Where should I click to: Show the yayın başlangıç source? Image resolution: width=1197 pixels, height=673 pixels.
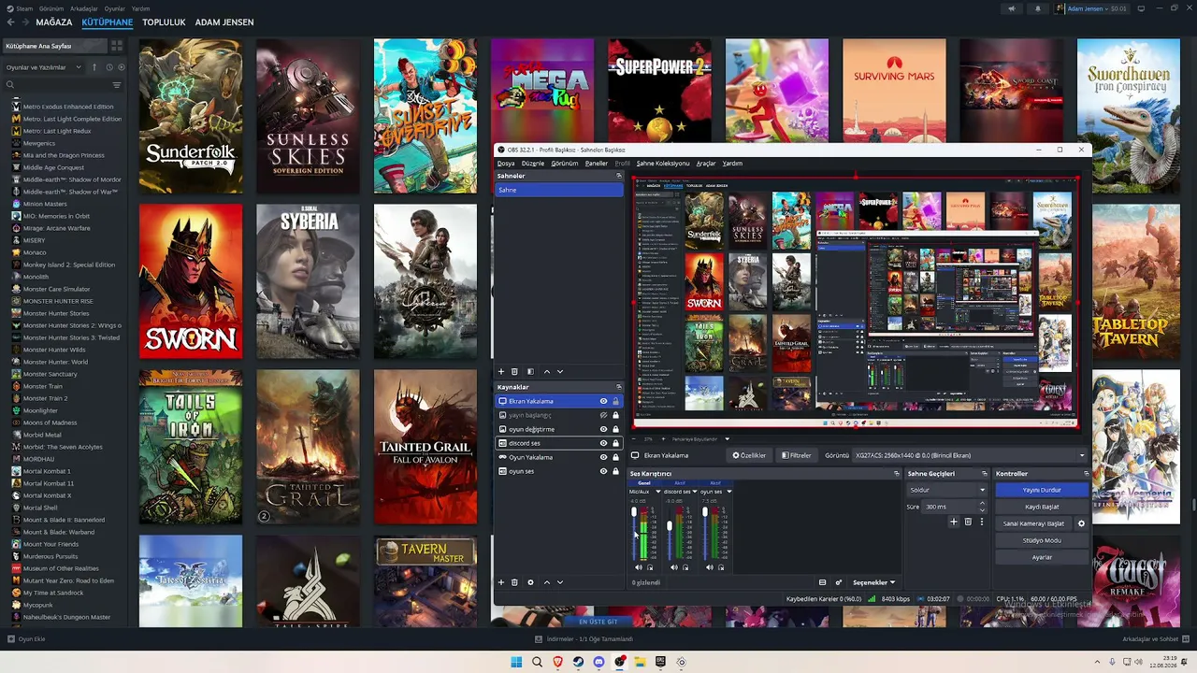tap(603, 415)
